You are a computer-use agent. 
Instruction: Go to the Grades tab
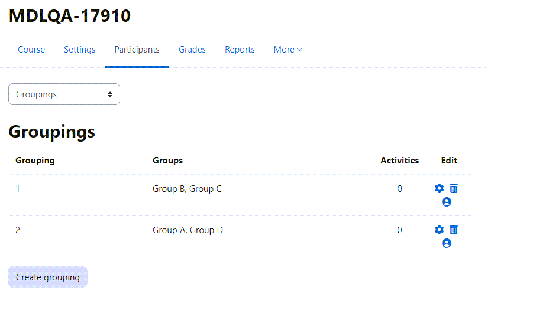(192, 50)
